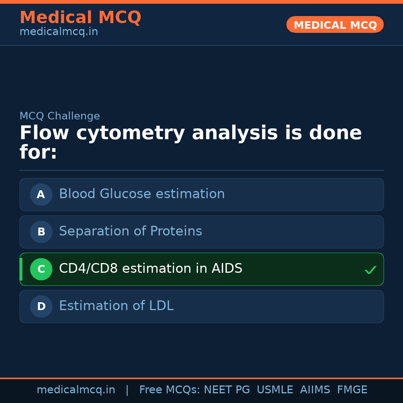Click the MCQ Challenge label
Viewport: 403px width, 403px height.
click(x=60, y=116)
